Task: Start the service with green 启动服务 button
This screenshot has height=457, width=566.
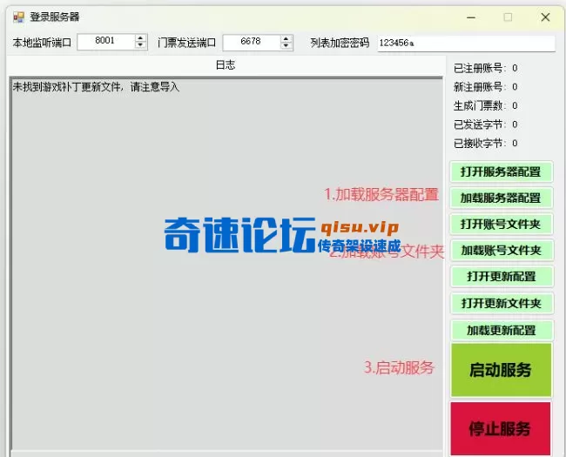Action: coord(501,370)
